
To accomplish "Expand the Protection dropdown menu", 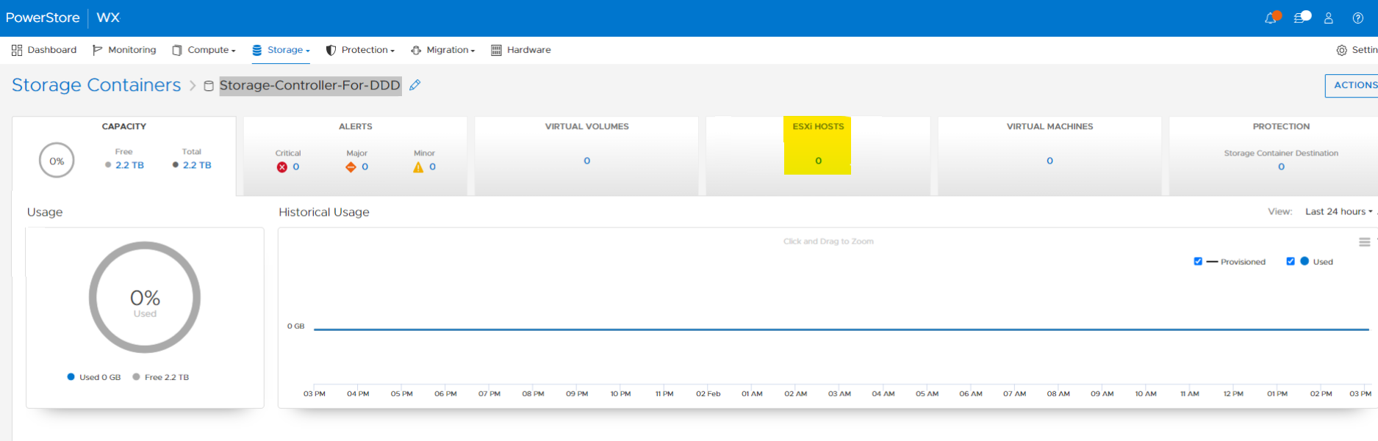I will click(360, 50).
